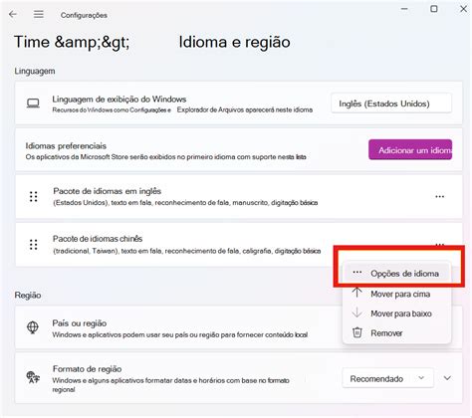Expand the Formato de região section chevron
This screenshot has height=418, width=472.
click(x=447, y=378)
